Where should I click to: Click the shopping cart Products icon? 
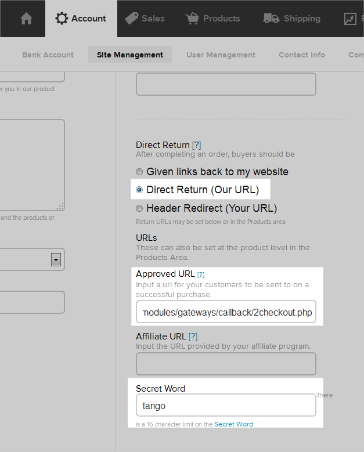[192, 19]
